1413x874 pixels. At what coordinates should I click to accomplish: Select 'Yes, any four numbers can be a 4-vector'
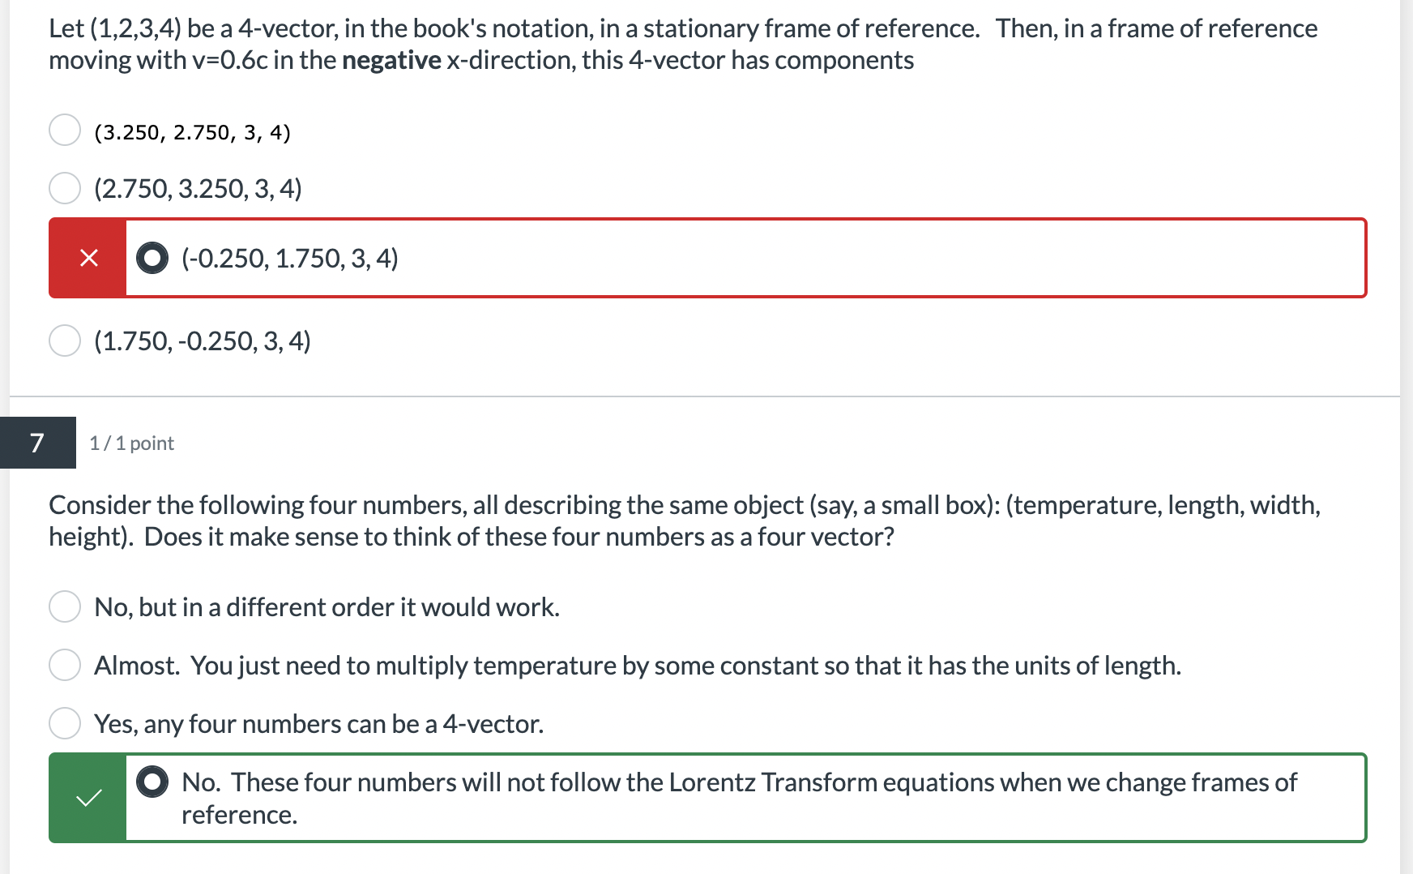(x=319, y=724)
